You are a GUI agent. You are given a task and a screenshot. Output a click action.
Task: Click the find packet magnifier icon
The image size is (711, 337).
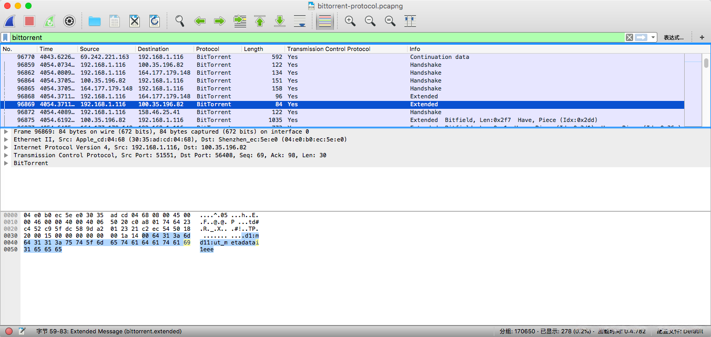(180, 21)
